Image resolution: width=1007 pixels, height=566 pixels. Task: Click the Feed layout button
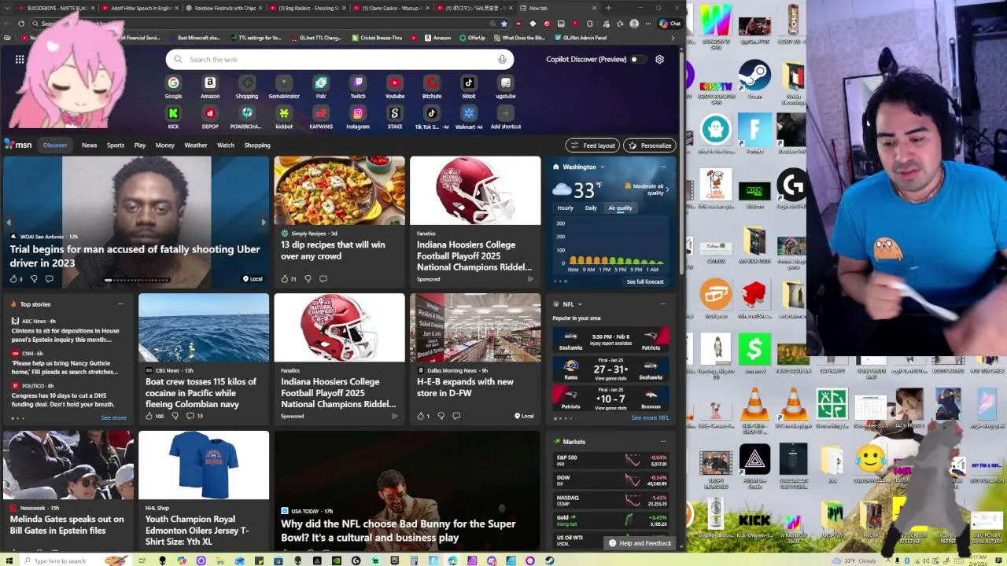pos(592,145)
